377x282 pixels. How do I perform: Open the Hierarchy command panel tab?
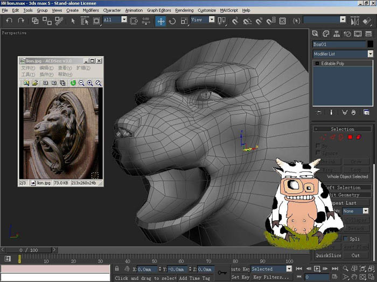tap(337, 34)
